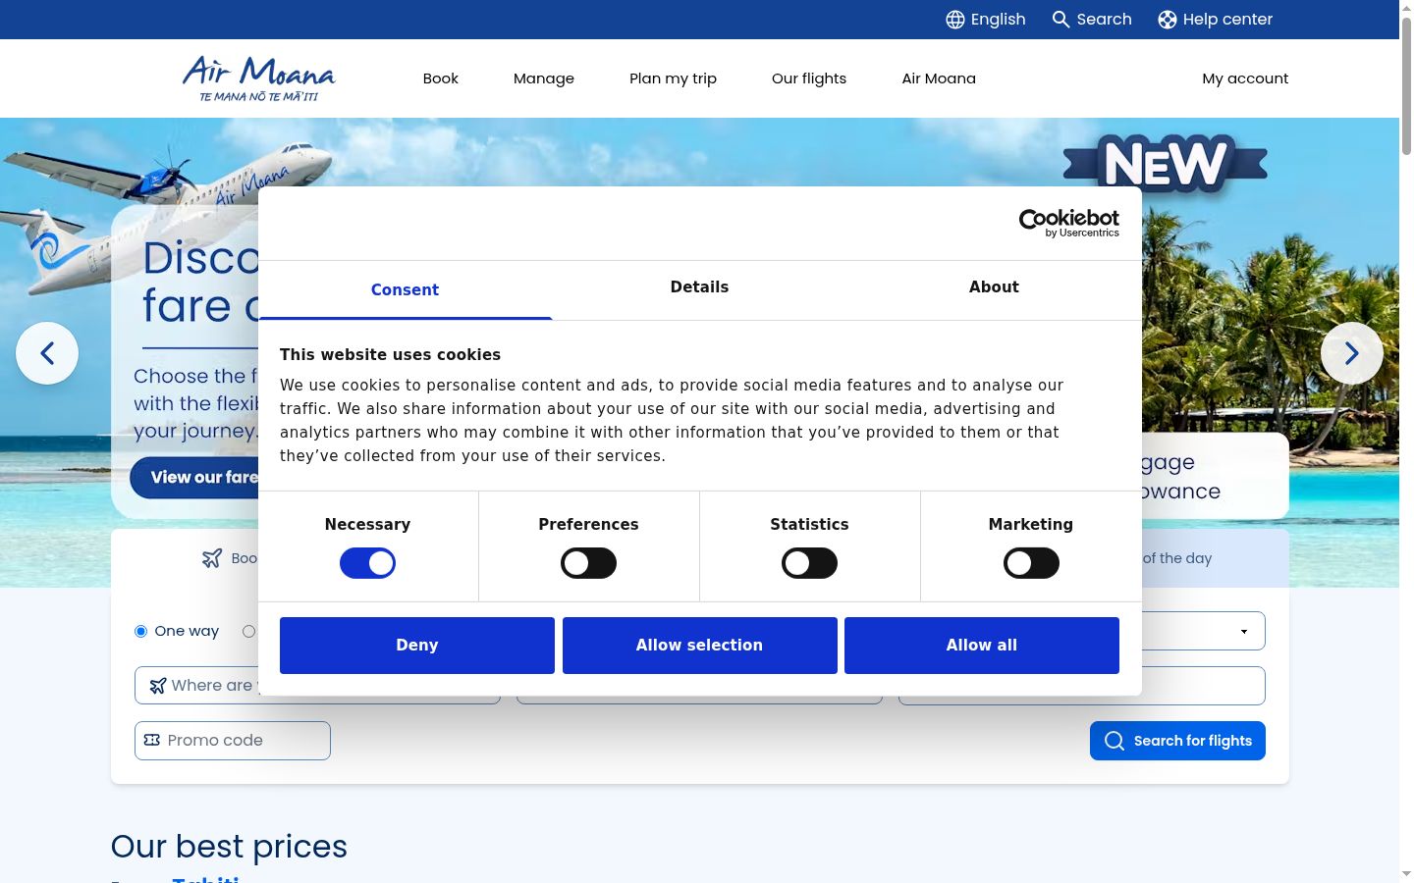This screenshot has height=883, width=1414.
Task: Toggle the Necessary cookies switch
Action: click(x=367, y=563)
